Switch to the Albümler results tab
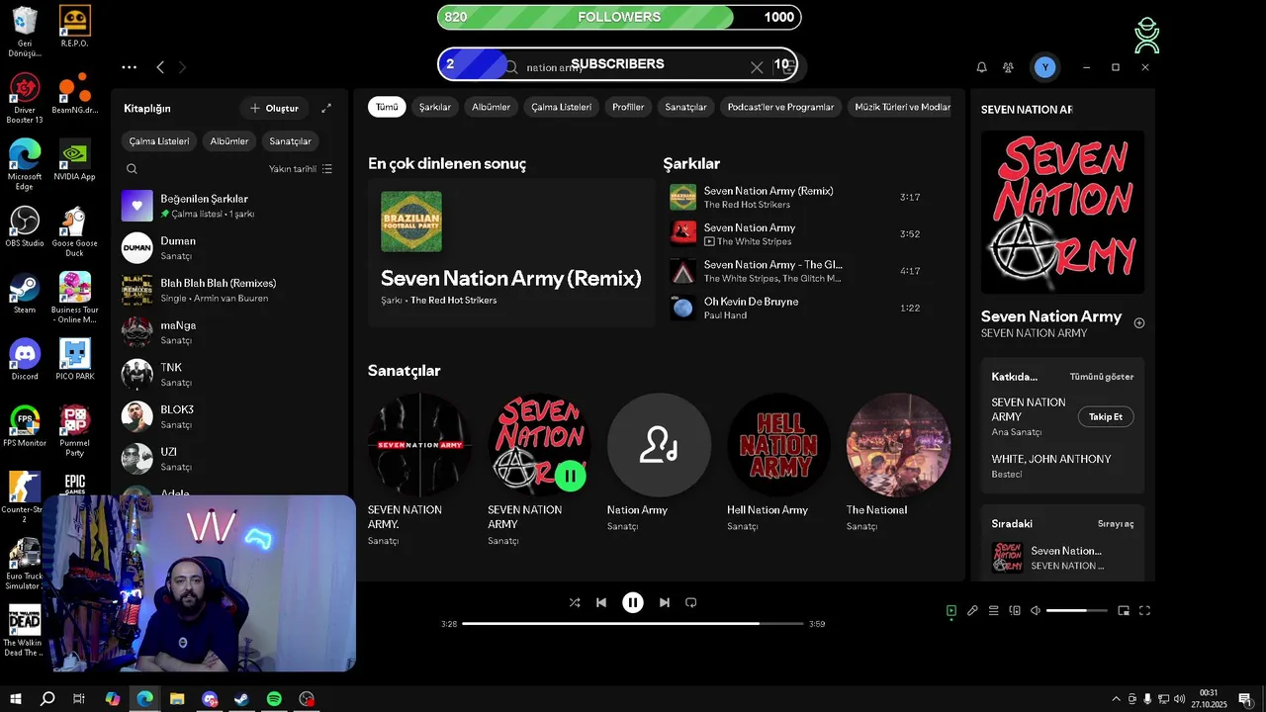The width and height of the screenshot is (1266, 712). pos(492,107)
